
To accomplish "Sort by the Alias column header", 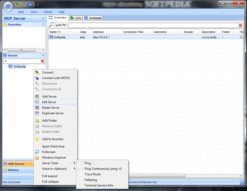I will click(x=85, y=32).
